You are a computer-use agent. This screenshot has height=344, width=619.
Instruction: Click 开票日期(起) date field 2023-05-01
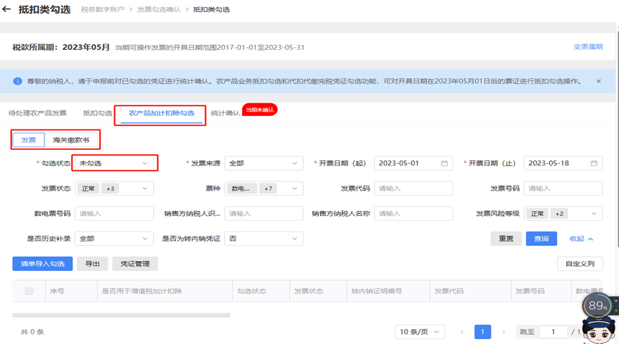point(413,163)
